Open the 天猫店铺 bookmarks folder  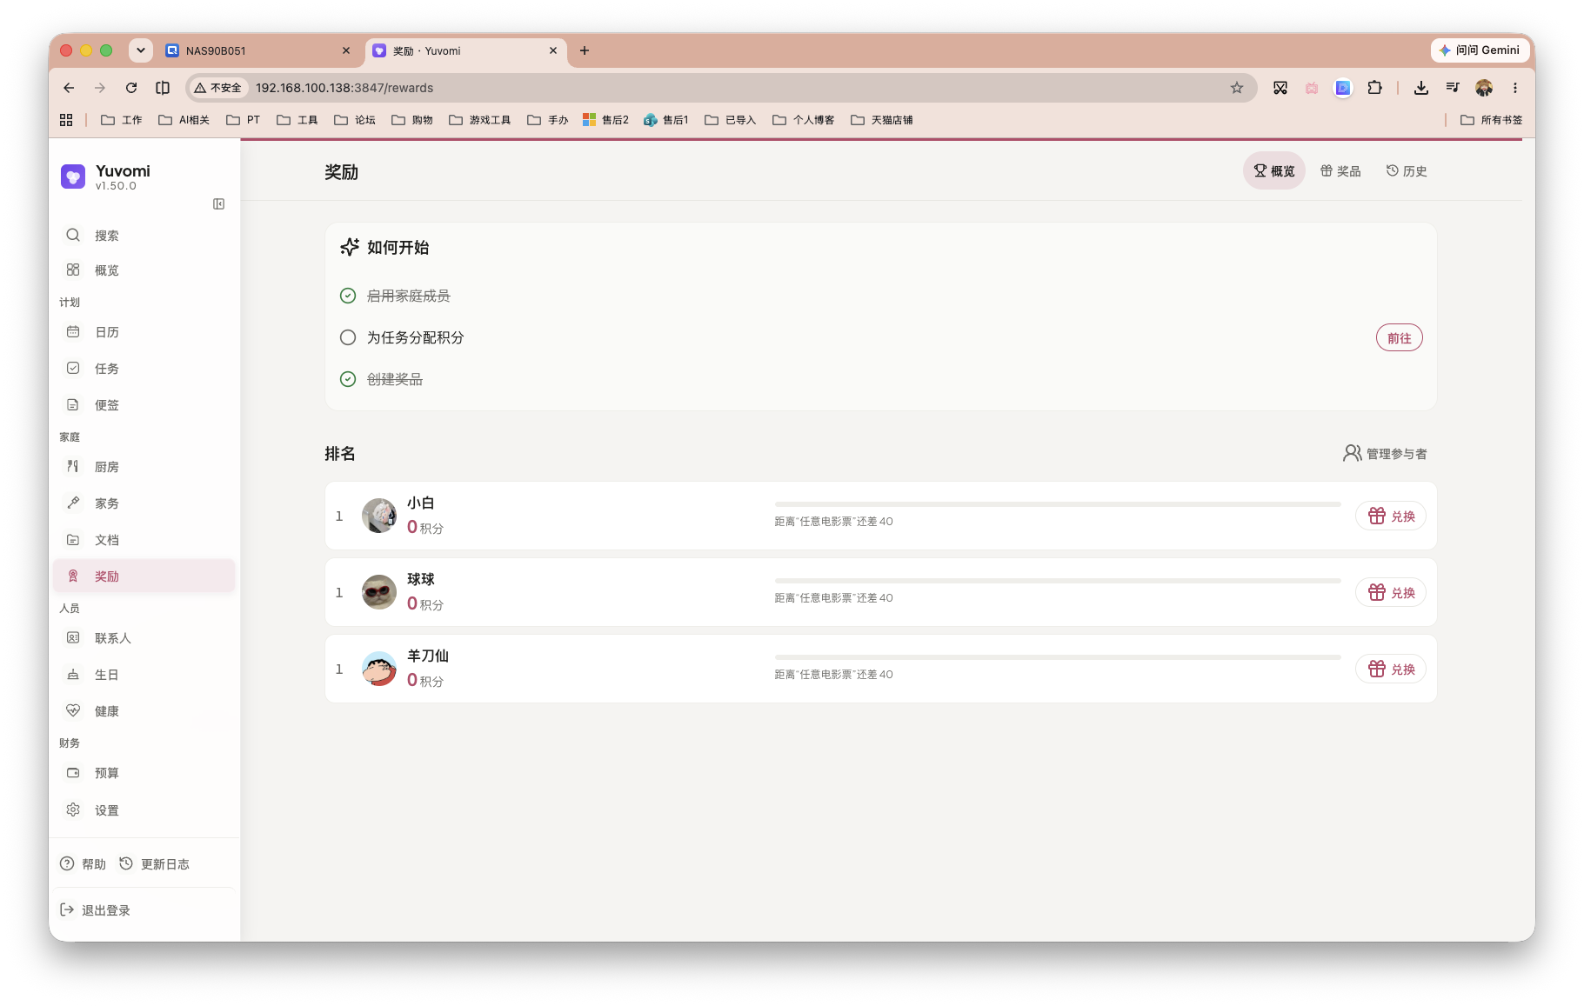coord(882,120)
